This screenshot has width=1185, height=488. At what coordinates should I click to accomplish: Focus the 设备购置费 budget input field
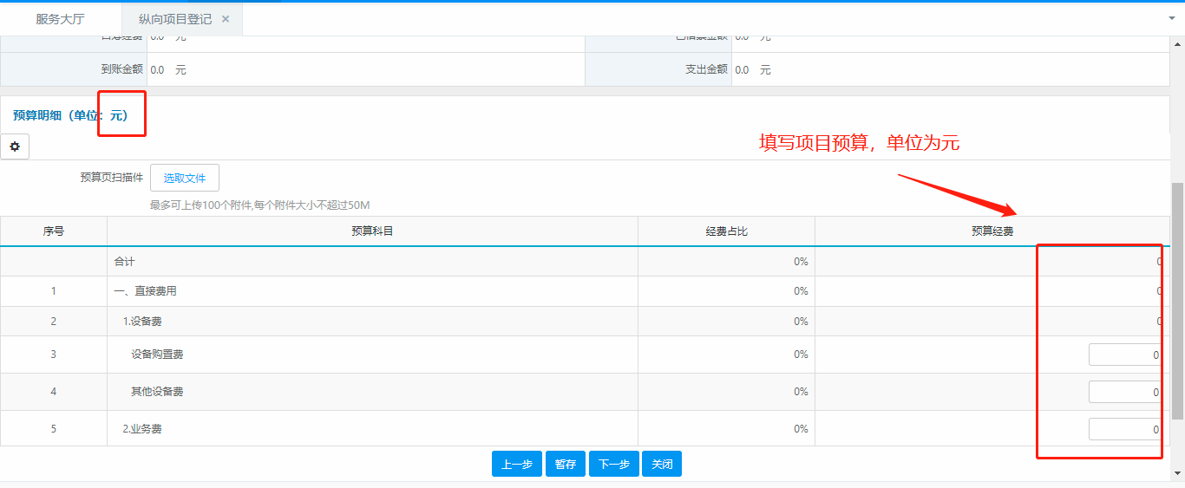1125,355
